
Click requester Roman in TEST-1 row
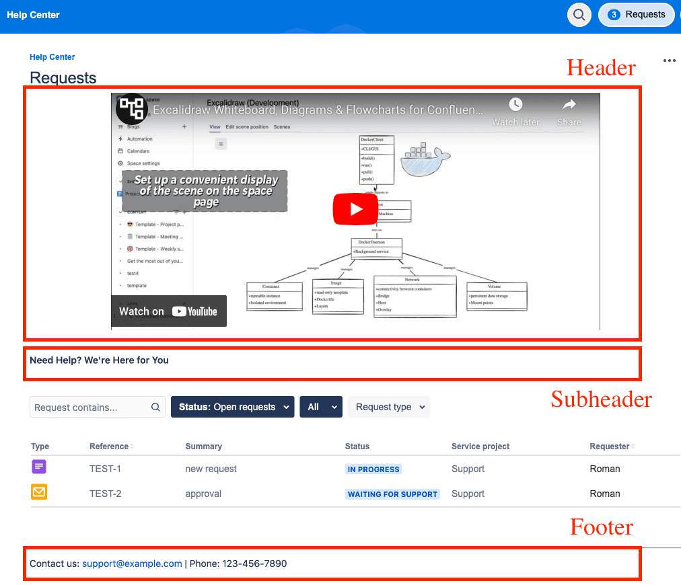tap(604, 469)
